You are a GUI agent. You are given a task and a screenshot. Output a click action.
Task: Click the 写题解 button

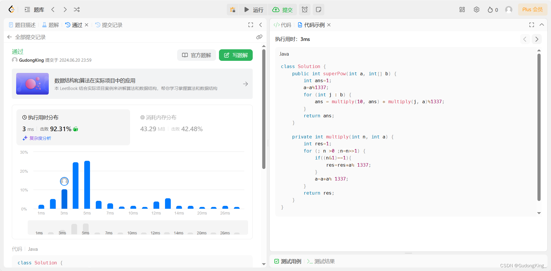pyautogui.click(x=236, y=55)
